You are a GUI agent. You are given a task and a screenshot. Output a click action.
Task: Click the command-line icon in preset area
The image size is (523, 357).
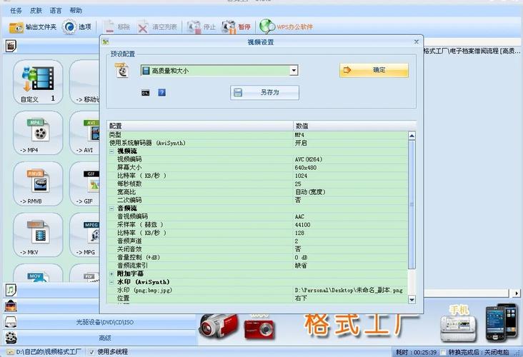click(146, 93)
